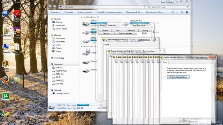Viewport: 223px width, 125px height.
Task: Click System properties toolbar button
Action: pyautogui.click(x=85, y=12)
